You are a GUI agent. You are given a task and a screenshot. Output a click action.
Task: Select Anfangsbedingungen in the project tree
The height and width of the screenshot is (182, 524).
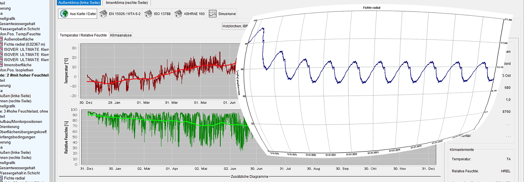[18, 137]
